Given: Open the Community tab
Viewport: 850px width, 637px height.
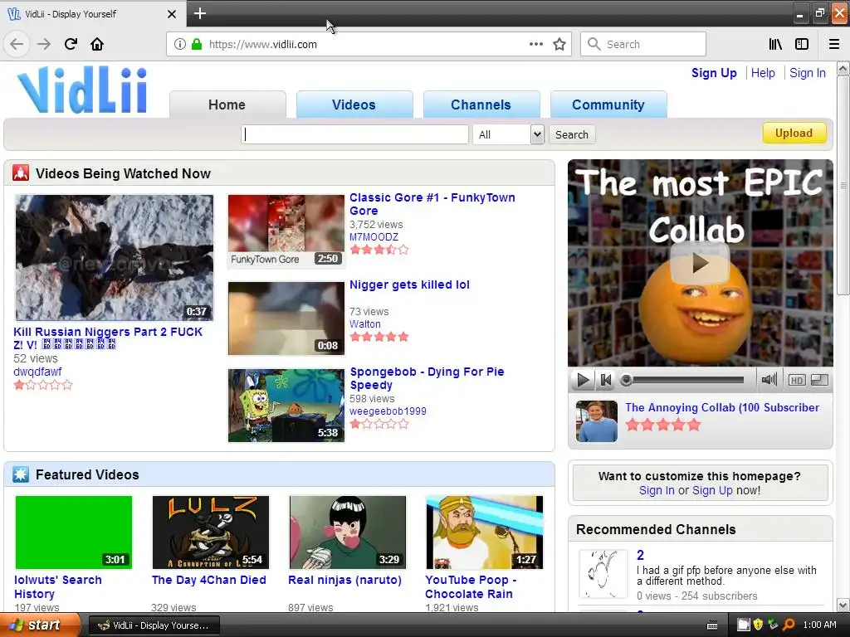Looking at the screenshot, I should pos(608,105).
